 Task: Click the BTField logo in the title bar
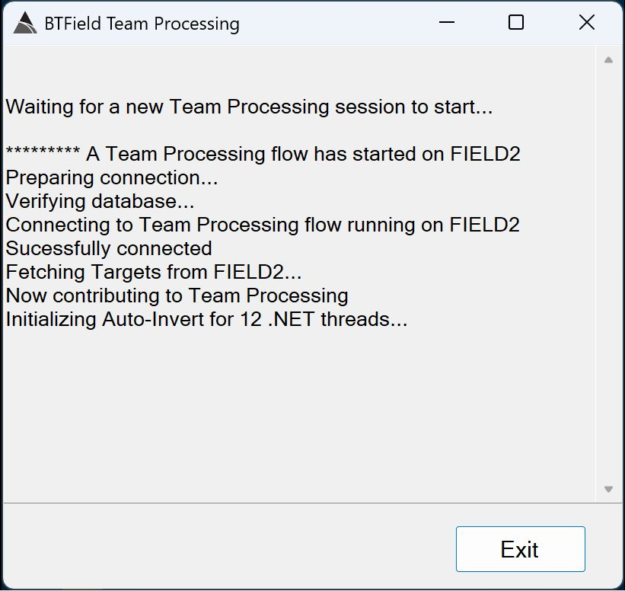pyautogui.click(x=25, y=24)
